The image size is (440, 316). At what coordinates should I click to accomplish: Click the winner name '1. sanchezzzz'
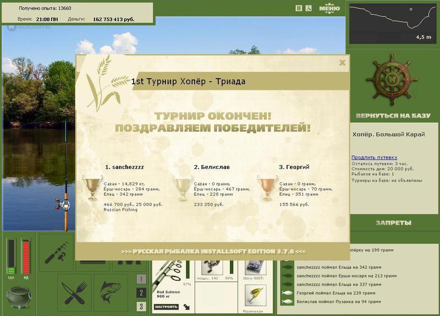coord(124,167)
